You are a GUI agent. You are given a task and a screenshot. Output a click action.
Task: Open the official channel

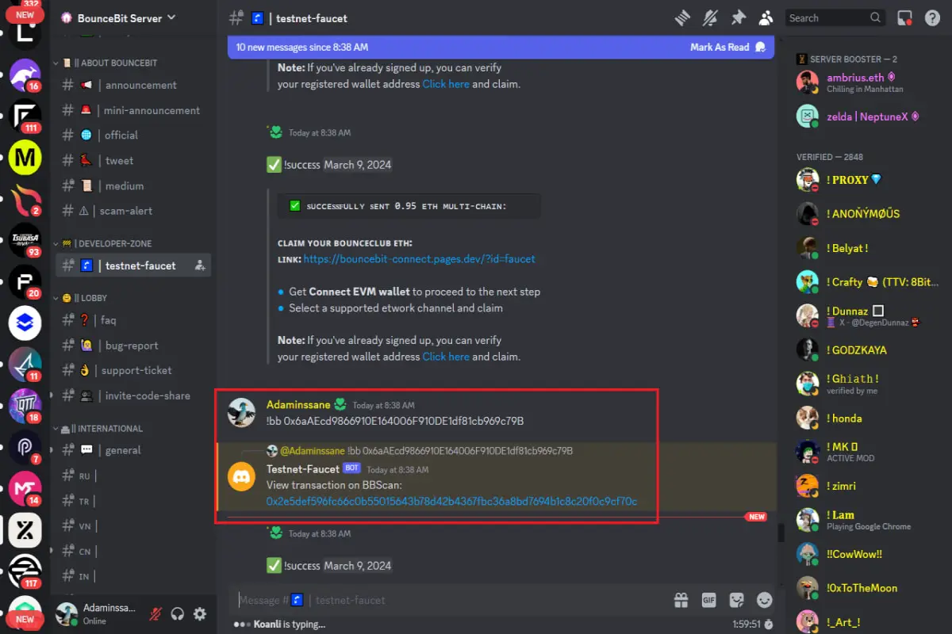point(133,135)
